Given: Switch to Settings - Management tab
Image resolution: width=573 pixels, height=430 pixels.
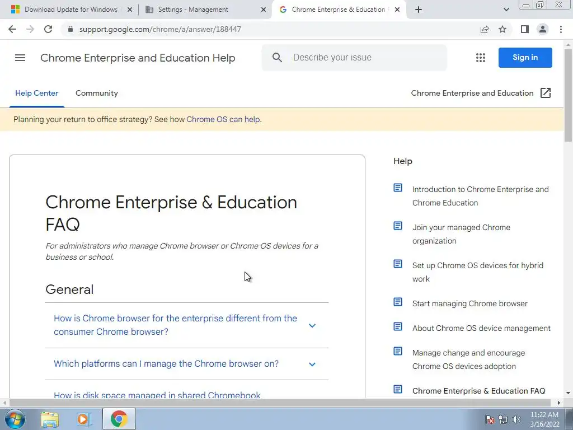Looking at the screenshot, I should point(205,10).
